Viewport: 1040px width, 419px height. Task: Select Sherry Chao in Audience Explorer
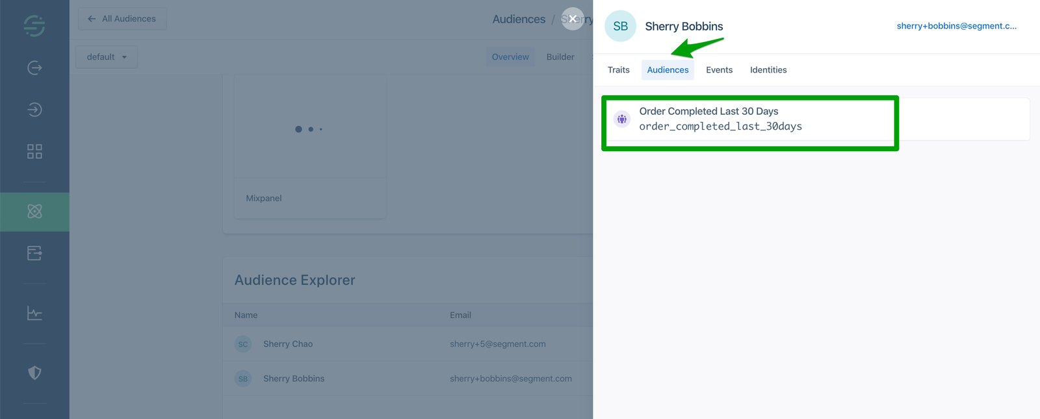(x=288, y=344)
